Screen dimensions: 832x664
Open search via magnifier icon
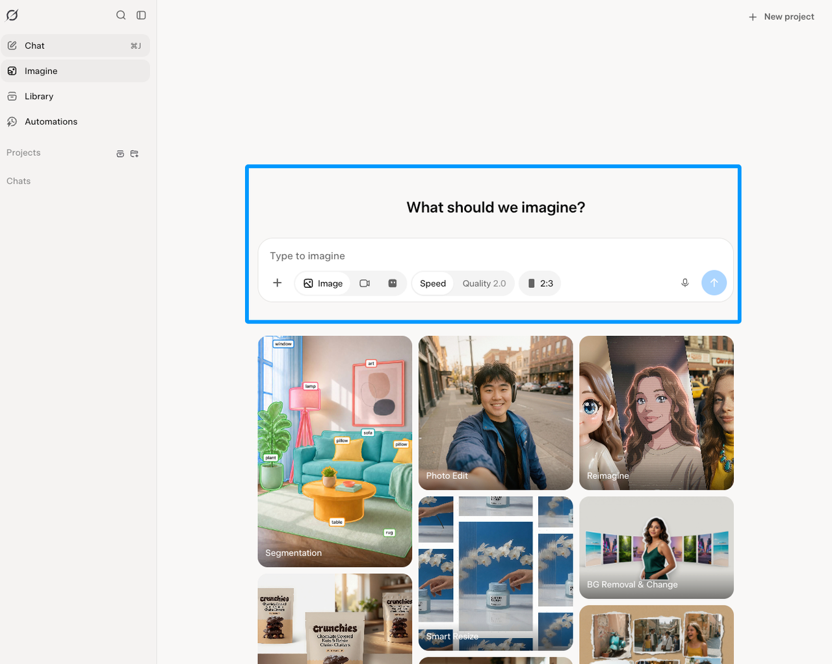(121, 15)
